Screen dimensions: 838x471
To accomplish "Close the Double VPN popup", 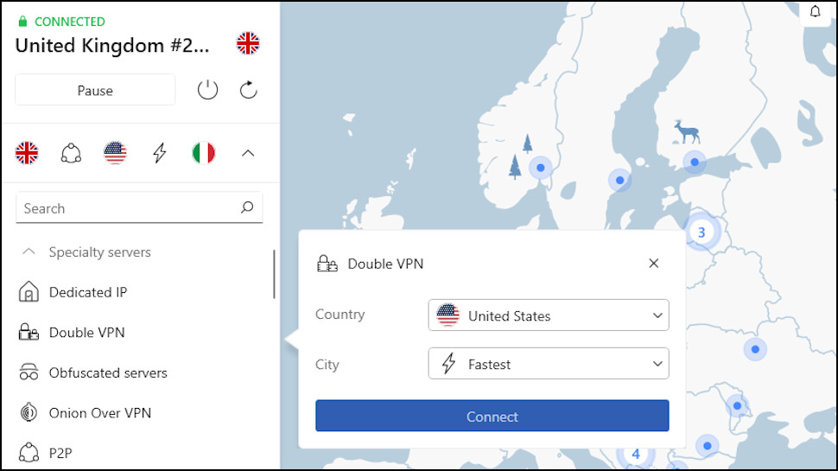I will coord(654,263).
